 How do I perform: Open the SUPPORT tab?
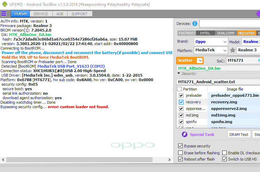click(x=80, y=14)
